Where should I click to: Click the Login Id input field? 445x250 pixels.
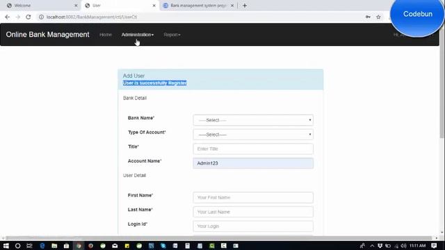tap(253, 226)
